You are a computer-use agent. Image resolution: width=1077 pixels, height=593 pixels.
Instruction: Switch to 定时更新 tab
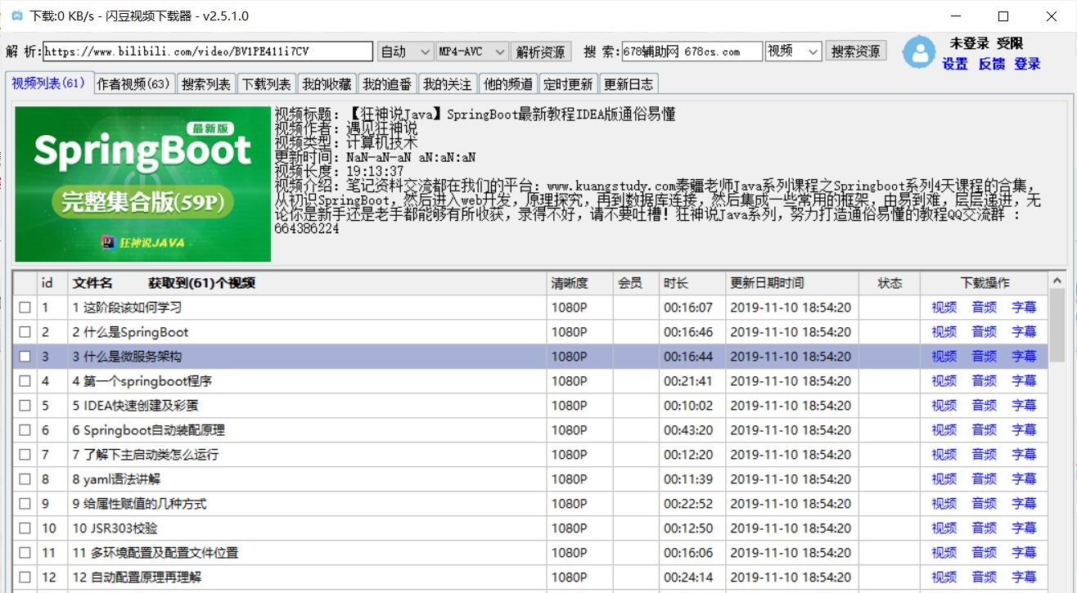pos(568,83)
